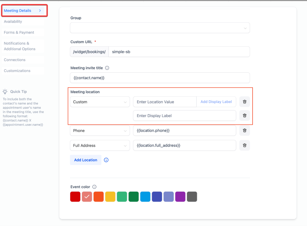Open the Forms & Payment section
The width and height of the screenshot is (307, 226).
click(19, 33)
